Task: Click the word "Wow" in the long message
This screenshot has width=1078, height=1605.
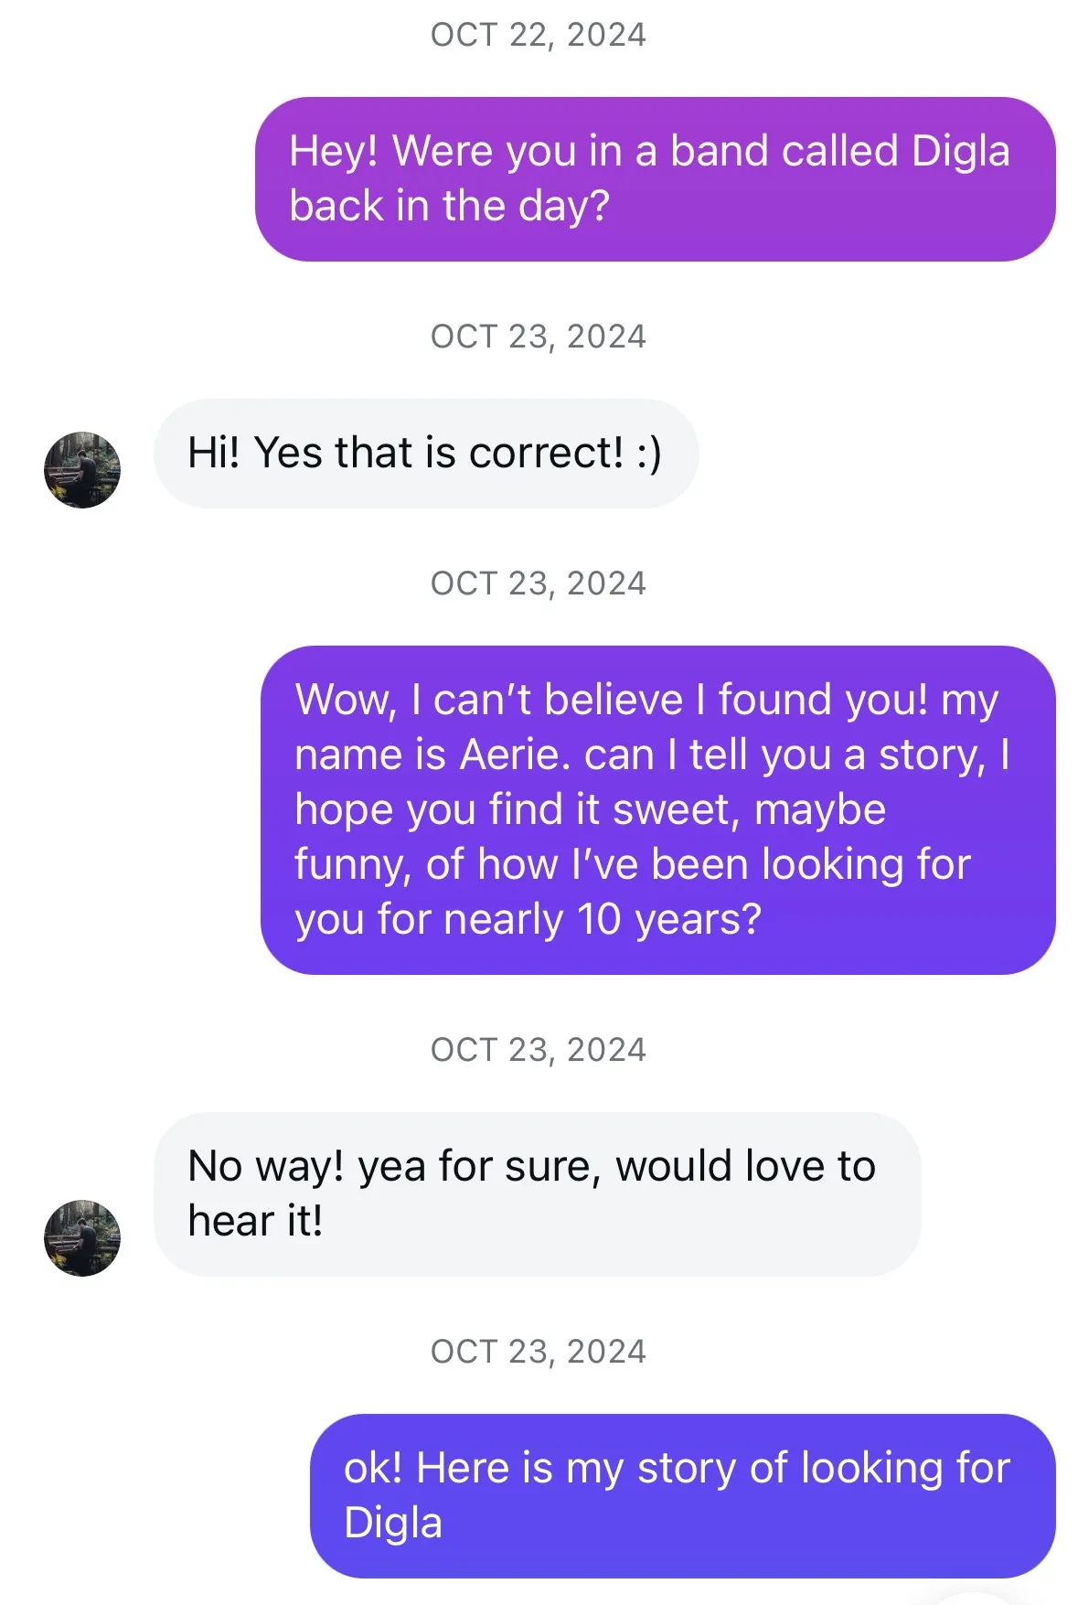Action: pos(346,701)
